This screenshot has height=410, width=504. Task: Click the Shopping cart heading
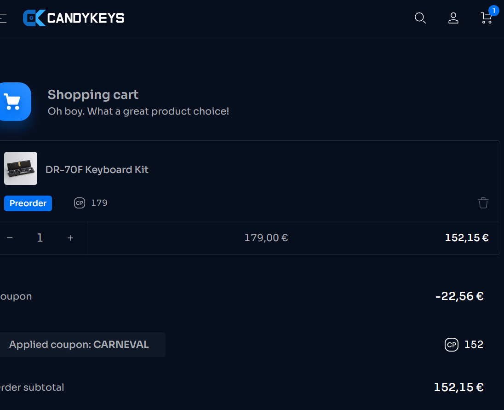tap(93, 95)
